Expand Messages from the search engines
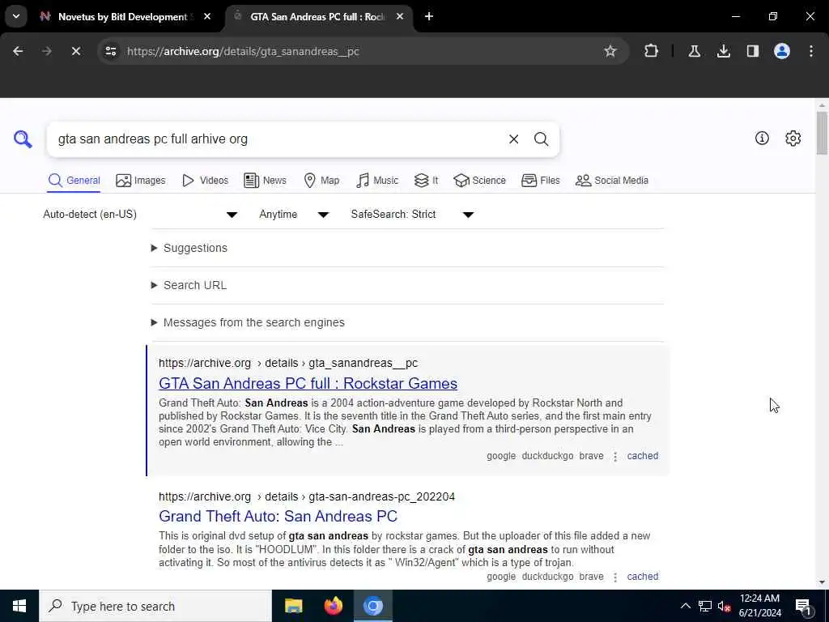This screenshot has width=829, height=622. pos(248,322)
